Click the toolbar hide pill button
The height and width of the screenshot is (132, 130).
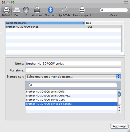pyautogui.click(x=126, y=3)
